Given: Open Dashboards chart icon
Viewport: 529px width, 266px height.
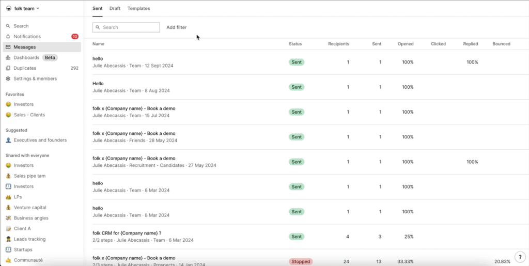Looking at the screenshot, I should tap(8, 58).
